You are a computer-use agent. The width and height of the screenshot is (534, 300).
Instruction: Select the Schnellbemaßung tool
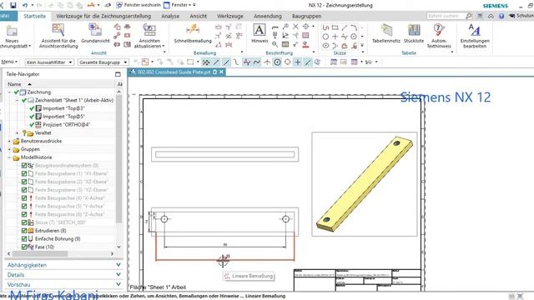click(x=193, y=33)
